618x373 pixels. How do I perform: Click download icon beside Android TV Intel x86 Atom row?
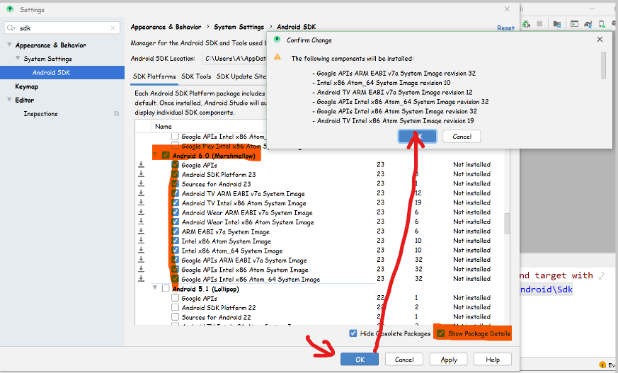coord(141,202)
